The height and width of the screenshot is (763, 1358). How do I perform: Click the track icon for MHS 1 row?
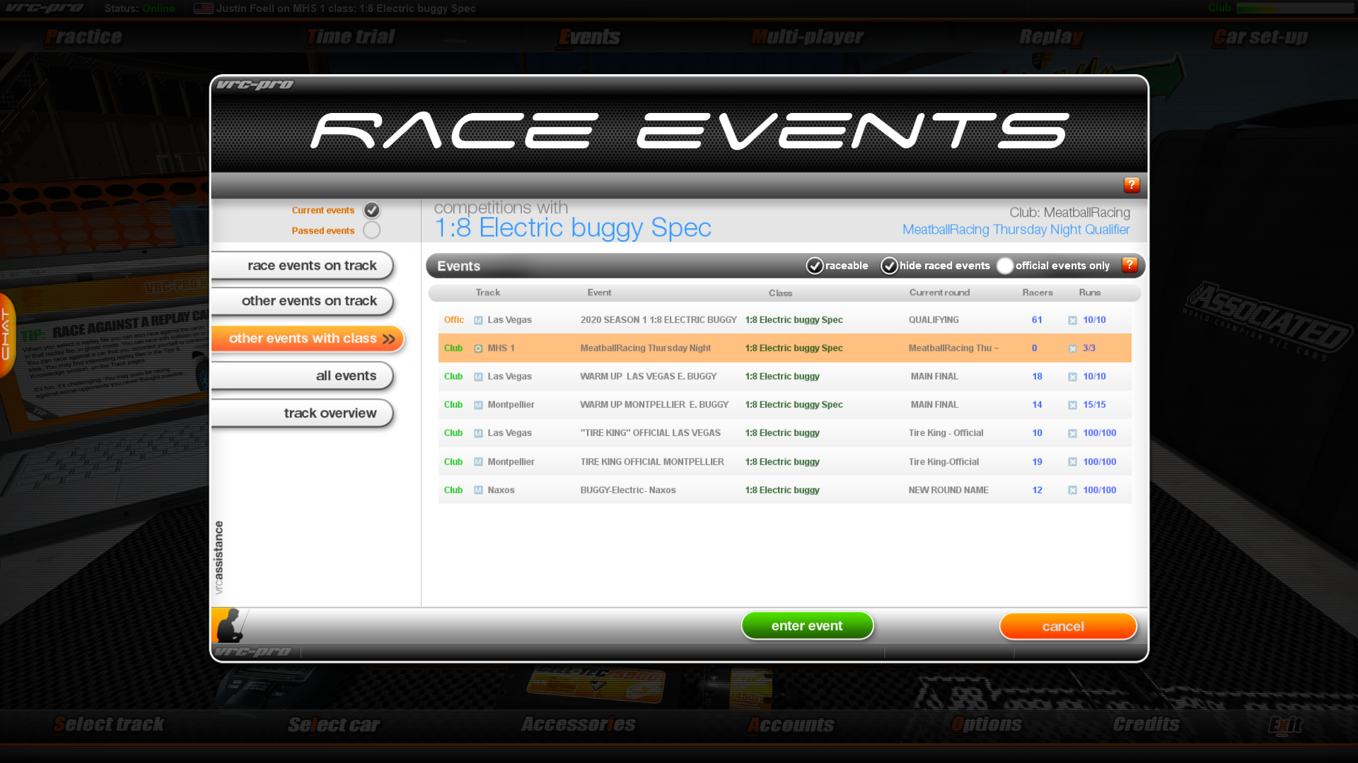click(478, 348)
